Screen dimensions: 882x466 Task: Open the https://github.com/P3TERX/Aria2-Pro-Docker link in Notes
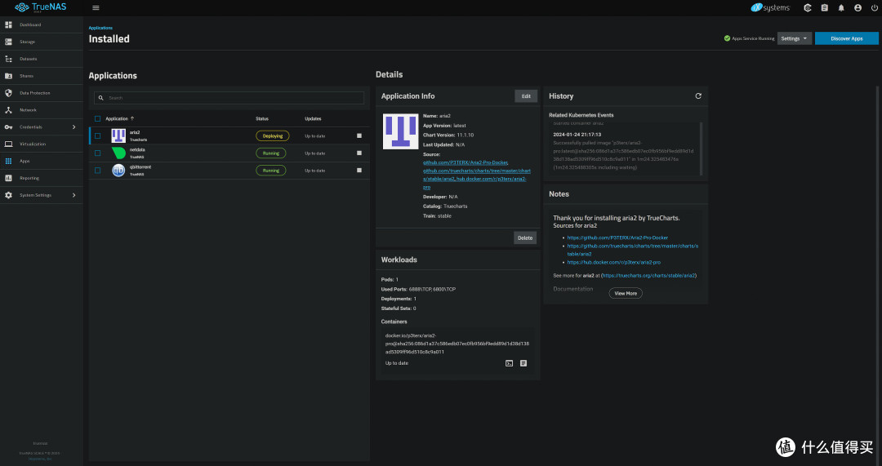coord(617,237)
